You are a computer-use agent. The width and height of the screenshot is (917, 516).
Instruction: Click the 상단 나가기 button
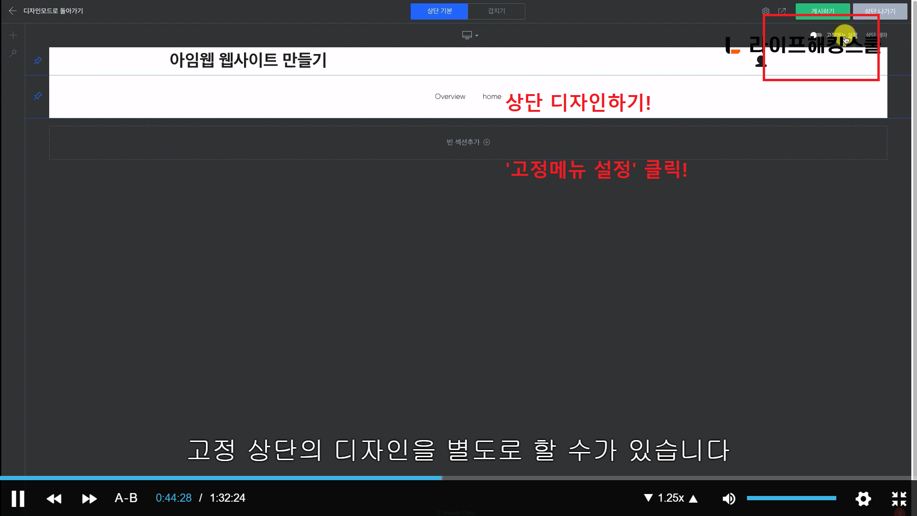click(x=880, y=11)
